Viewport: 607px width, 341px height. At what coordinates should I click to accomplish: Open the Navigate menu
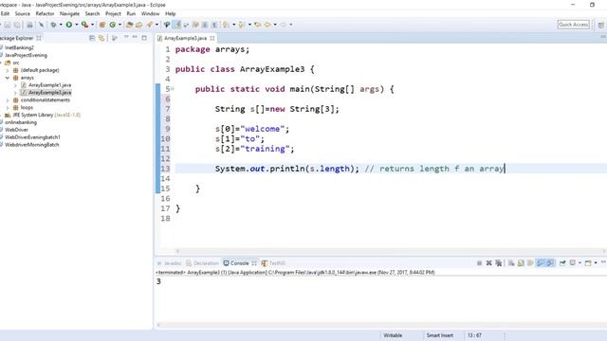point(69,13)
